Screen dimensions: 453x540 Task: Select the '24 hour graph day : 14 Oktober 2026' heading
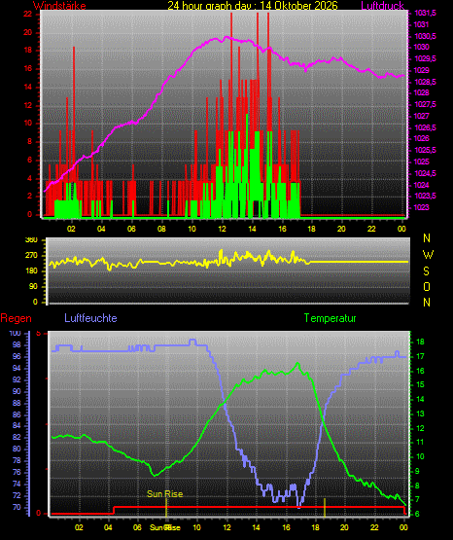point(253,5)
